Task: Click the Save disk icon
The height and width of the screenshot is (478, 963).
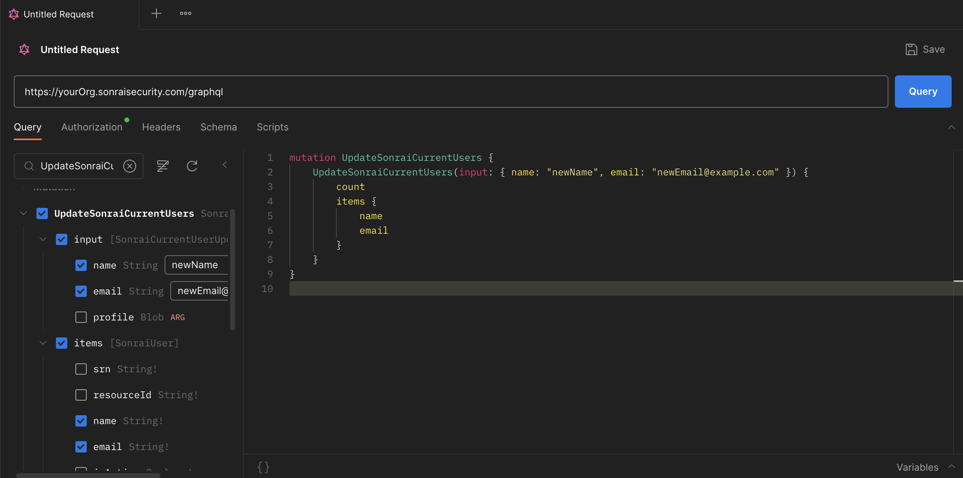Action: [911, 49]
